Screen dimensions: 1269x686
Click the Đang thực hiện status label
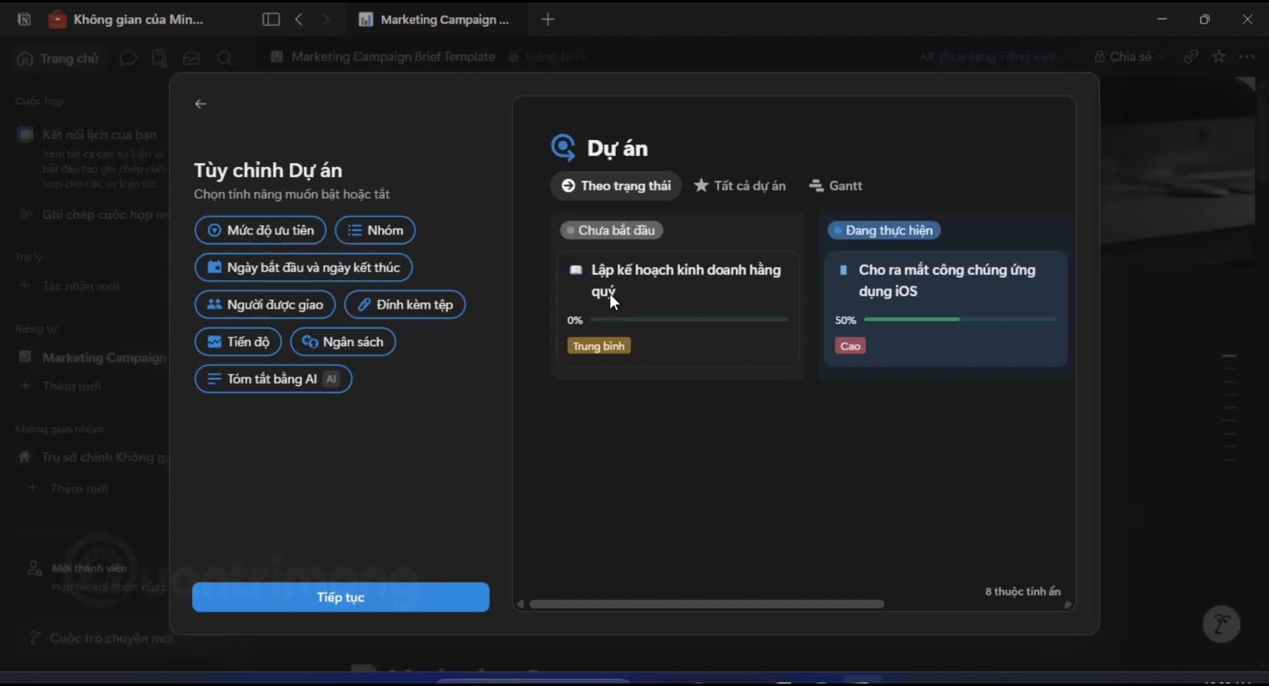point(883,230)
